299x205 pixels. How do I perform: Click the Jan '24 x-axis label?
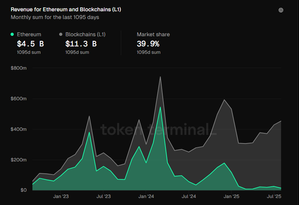point(146,197)
